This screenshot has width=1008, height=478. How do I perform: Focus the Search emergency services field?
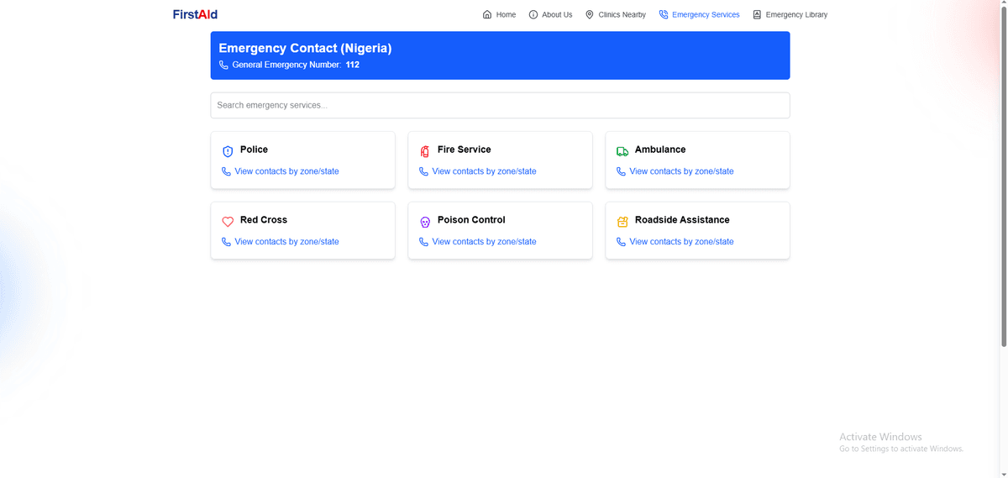coord(500,105)
